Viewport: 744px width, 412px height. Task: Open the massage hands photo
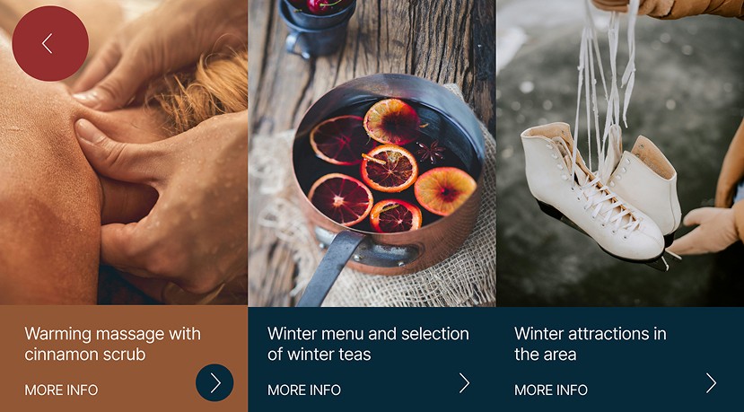pyautogui.click(x=123, y=153)
